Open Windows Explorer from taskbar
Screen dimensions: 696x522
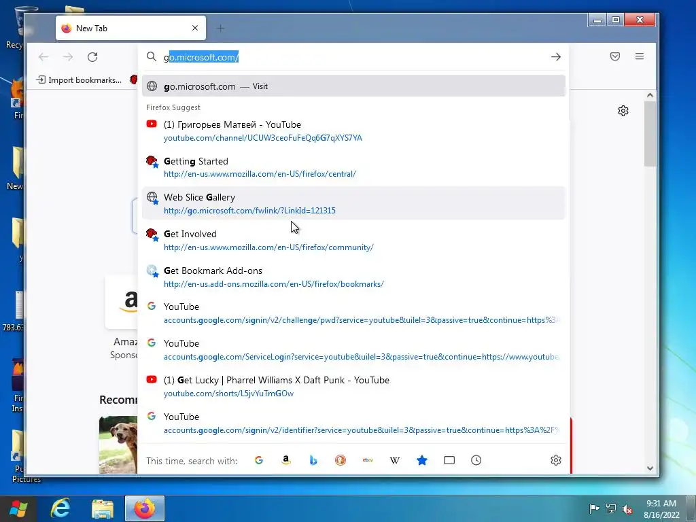coord(103,508)
